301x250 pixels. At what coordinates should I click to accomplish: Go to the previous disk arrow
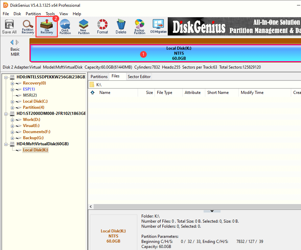click(12, 42)
